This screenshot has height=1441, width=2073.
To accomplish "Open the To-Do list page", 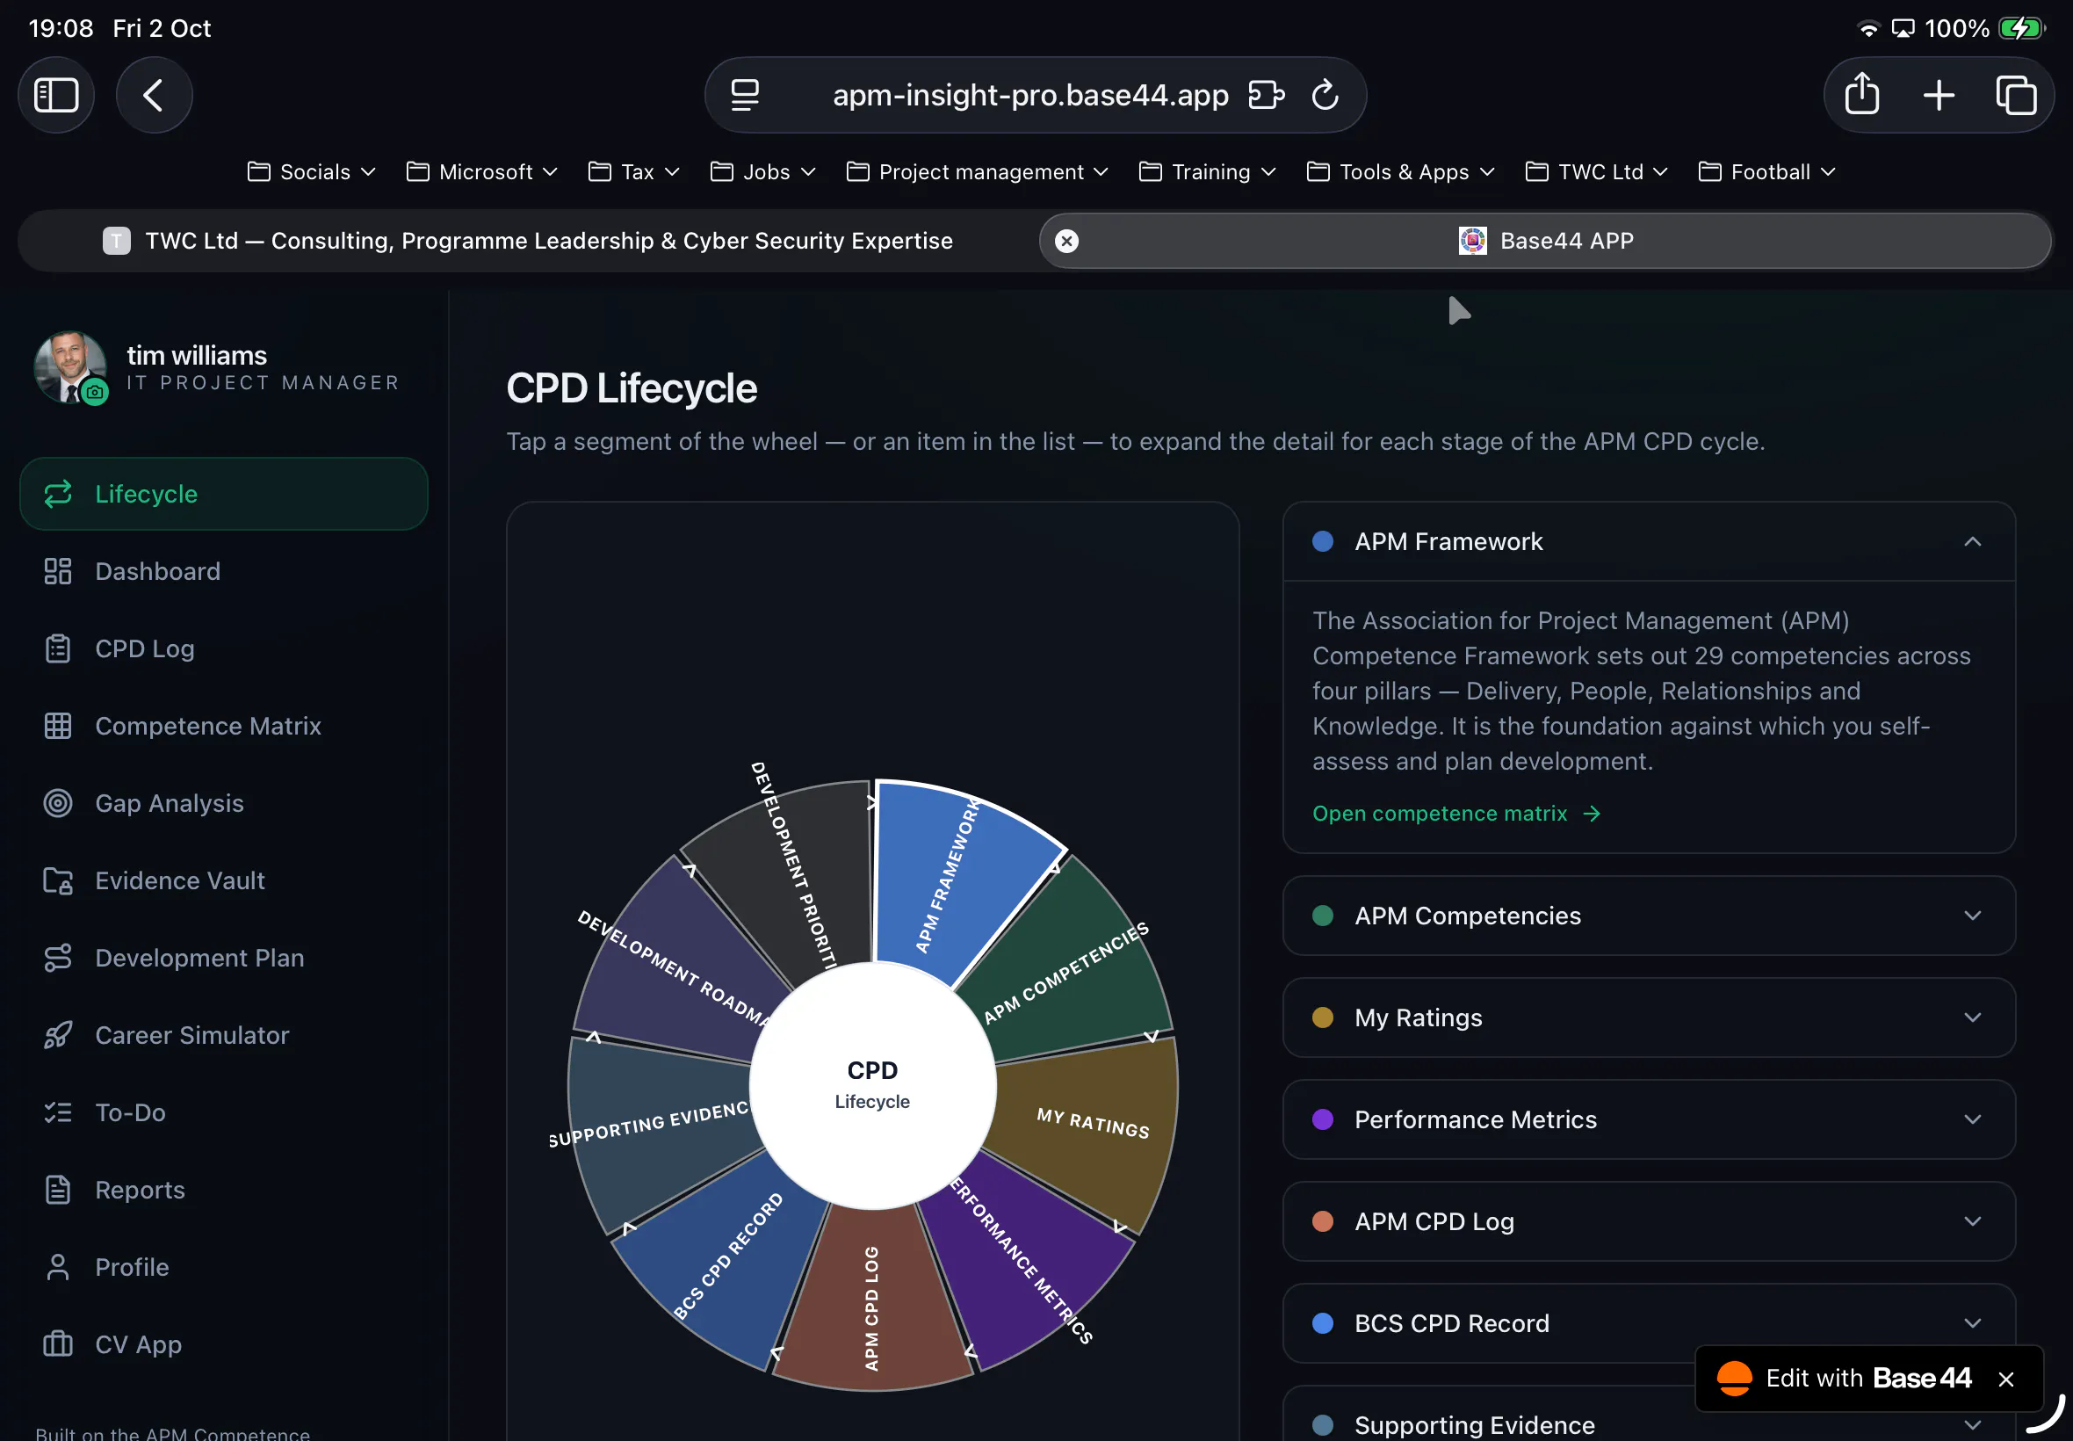I will (223, 1113).
